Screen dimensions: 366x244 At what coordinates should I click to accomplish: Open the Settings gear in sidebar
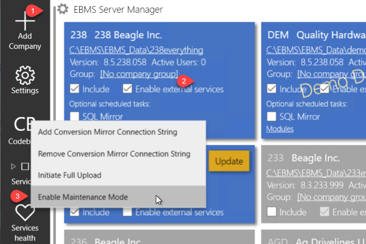[x=25, y=75]
